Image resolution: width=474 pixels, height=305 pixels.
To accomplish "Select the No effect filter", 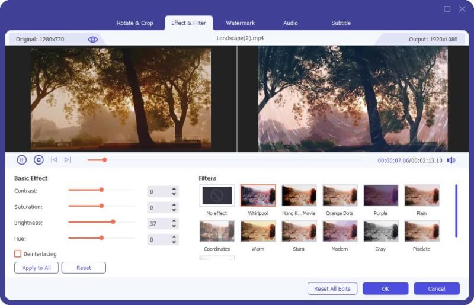I will [x=217, y=195].
